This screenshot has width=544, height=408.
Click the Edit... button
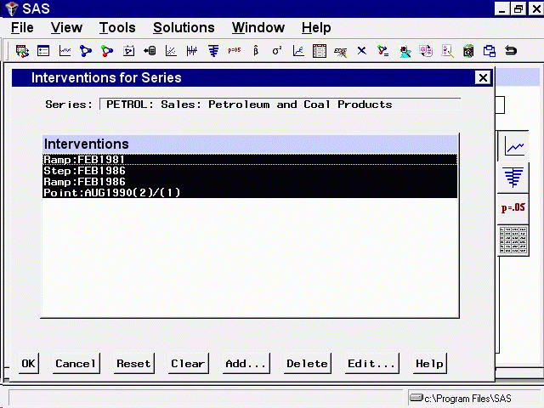click(x=372, y=363)
